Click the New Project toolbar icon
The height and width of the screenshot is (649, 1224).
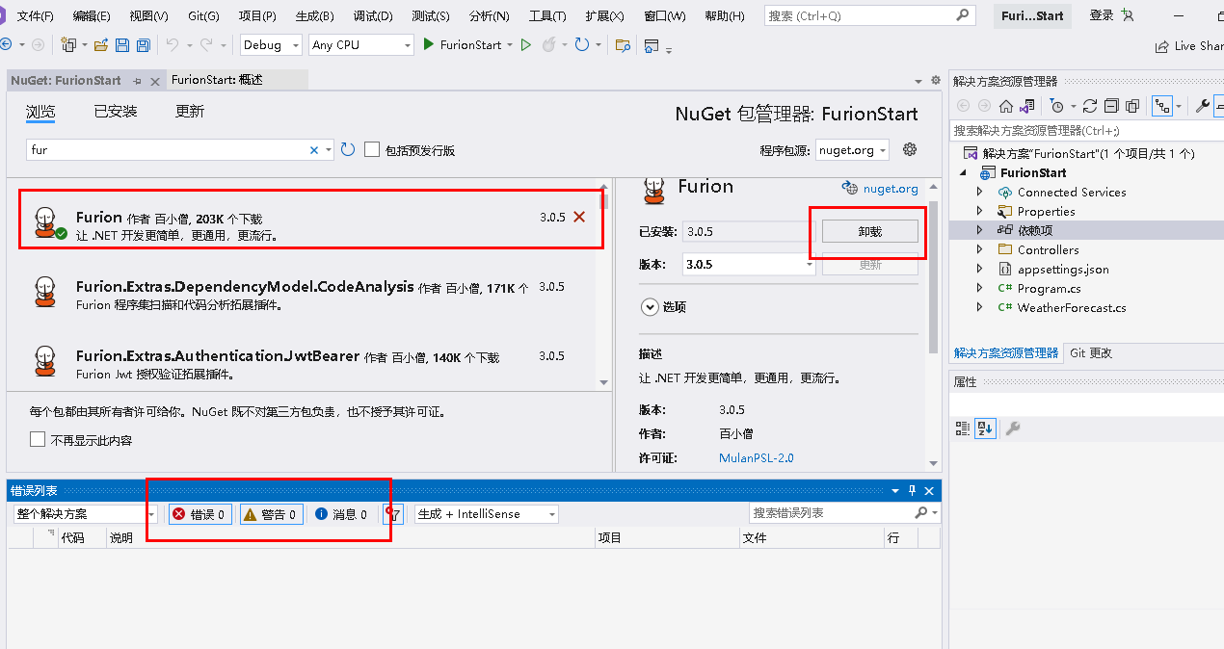click(68, 45)
